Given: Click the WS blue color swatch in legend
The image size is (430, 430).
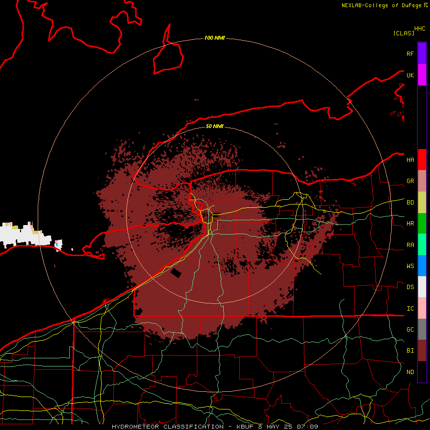Looking at the screenshot, I should click(422, 266).
